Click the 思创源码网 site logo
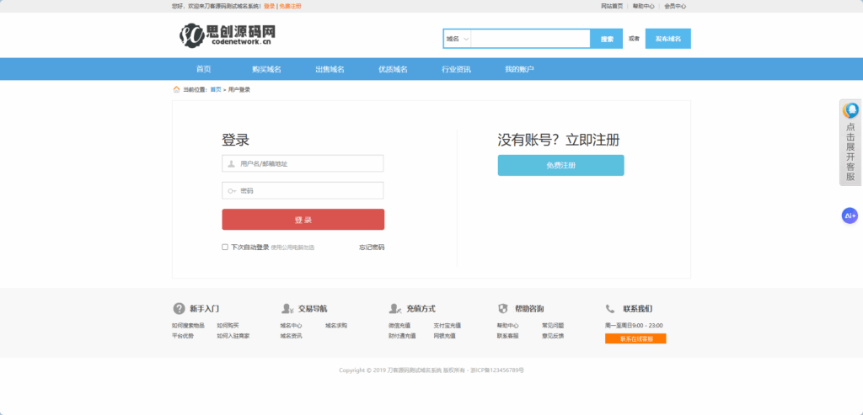This screenshot has height=415, width=863. pos(228,35)
